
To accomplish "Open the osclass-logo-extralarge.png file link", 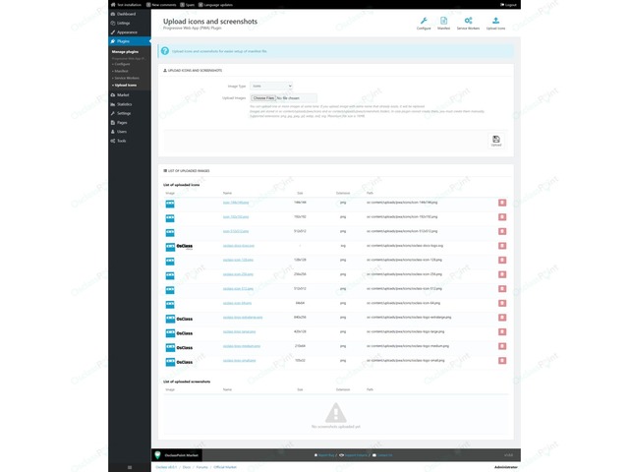I will point(243,318).
